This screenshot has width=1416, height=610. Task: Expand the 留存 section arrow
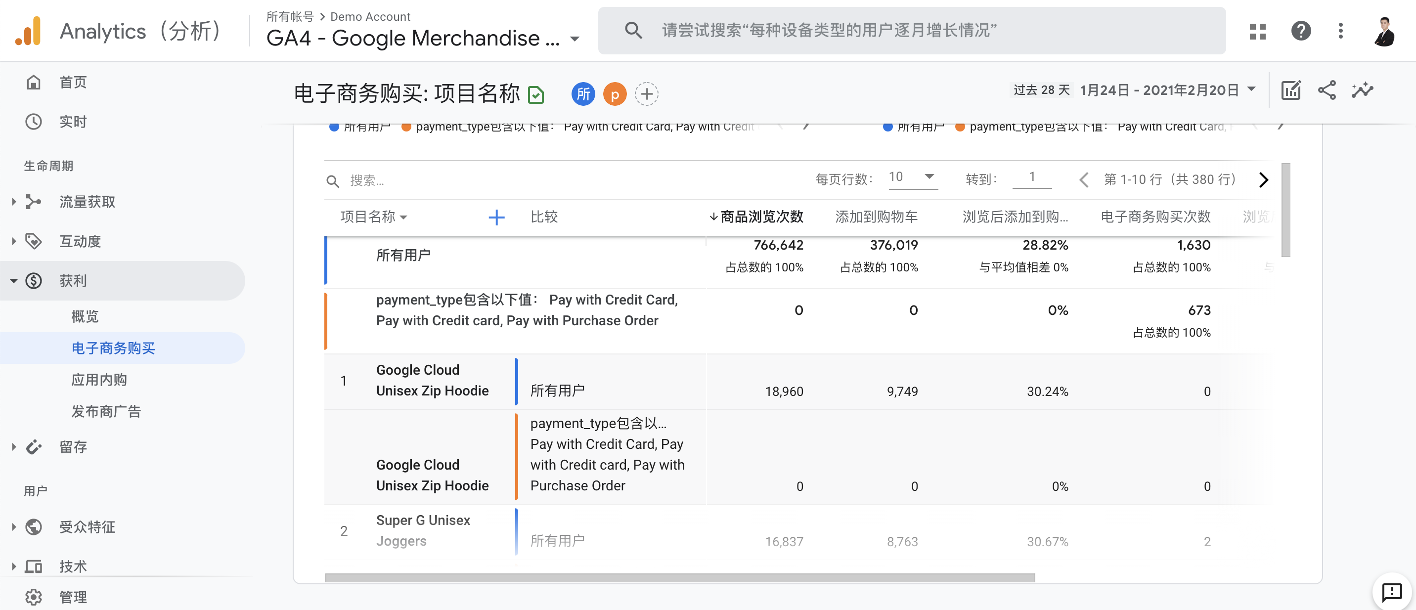[14, 447]
